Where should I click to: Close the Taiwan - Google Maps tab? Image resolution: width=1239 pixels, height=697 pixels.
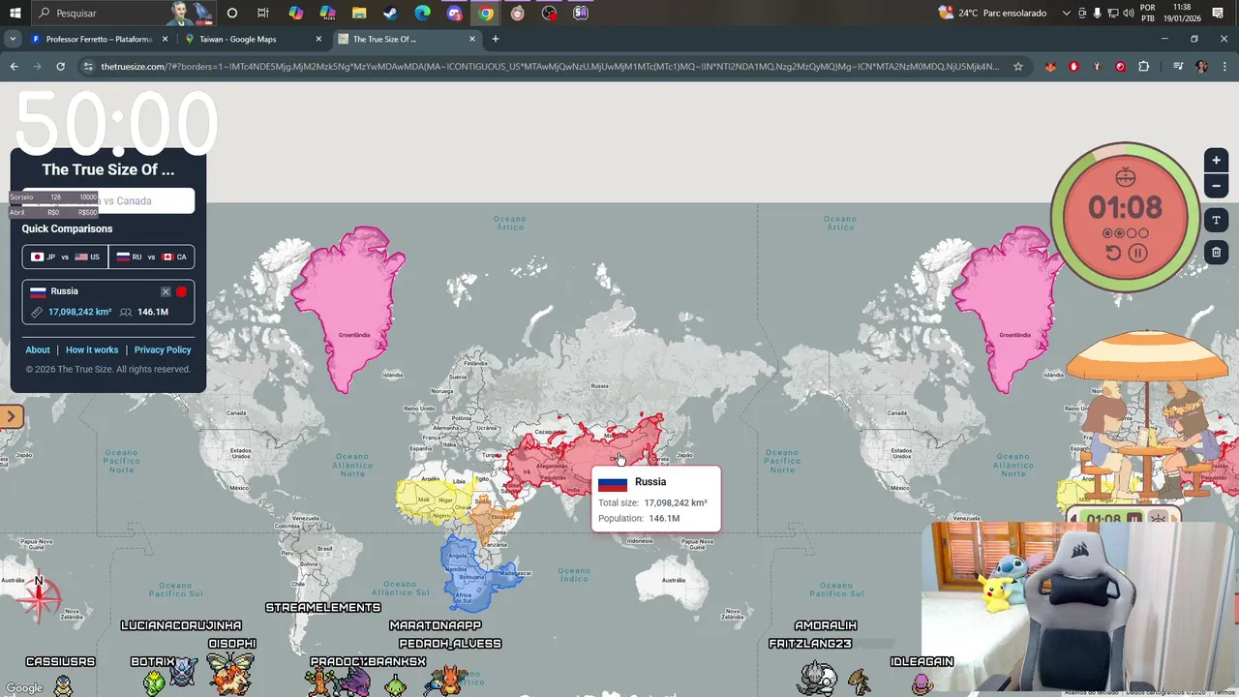(x=318, y=39)
